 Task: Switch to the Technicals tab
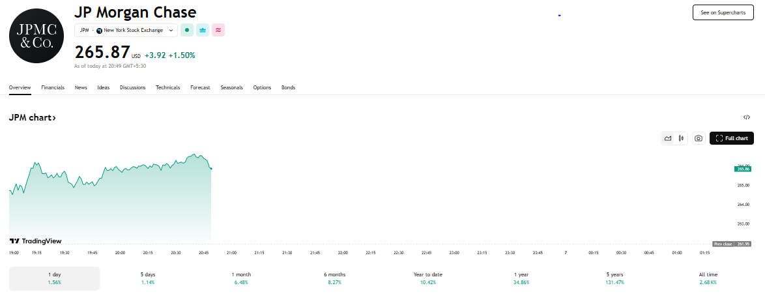point(168,87)
